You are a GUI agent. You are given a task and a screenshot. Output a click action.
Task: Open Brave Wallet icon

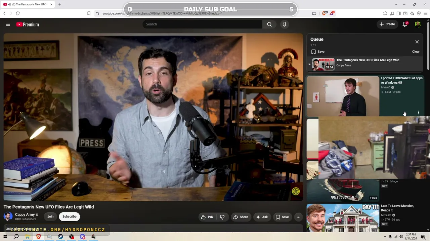(x=405, y=13)
